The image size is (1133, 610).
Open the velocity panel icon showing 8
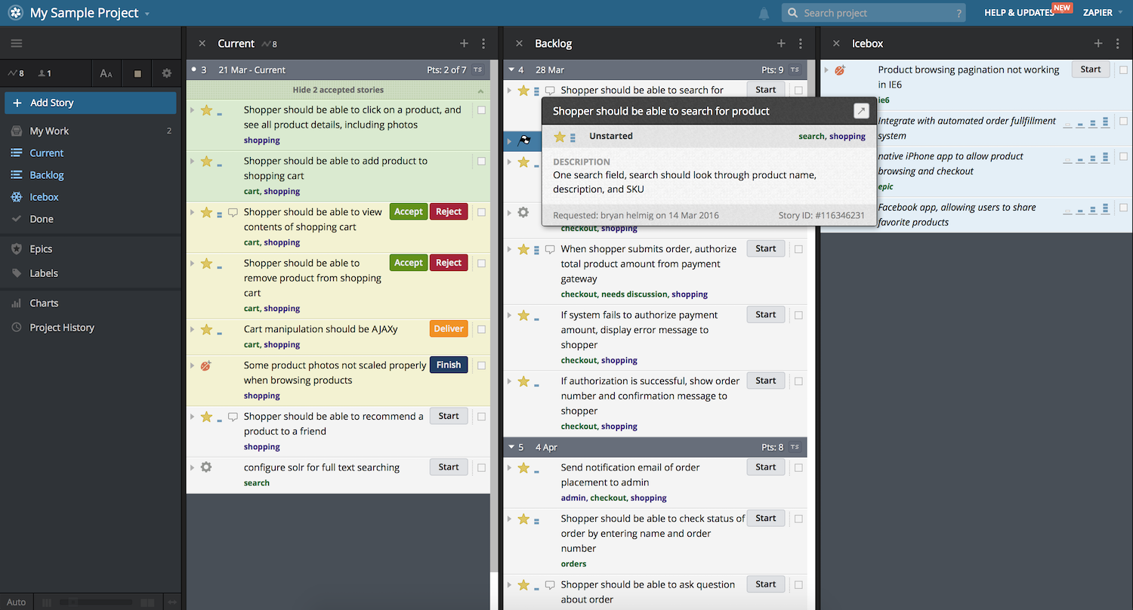pyautogui.click(x=17, y=72)
